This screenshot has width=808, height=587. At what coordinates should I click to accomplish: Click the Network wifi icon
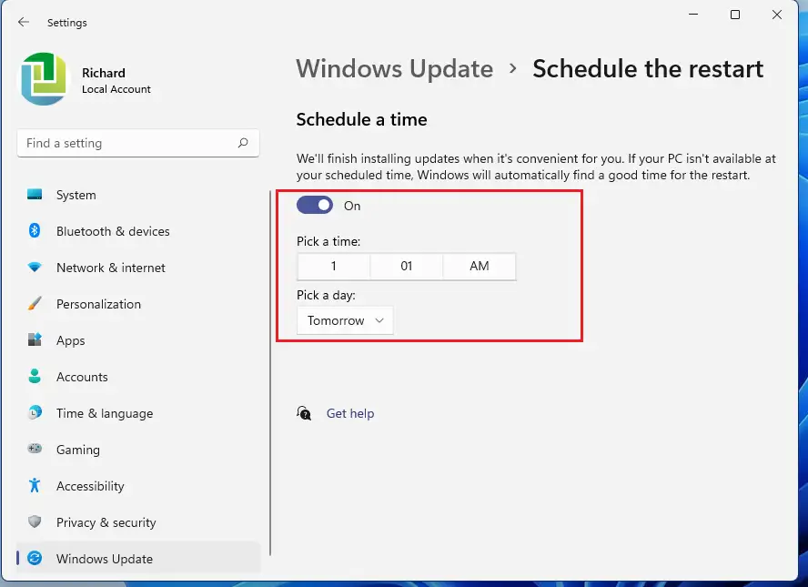click(35, 267)
